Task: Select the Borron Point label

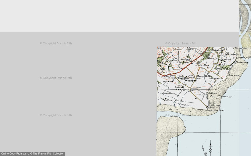Action: pos(244,58)
